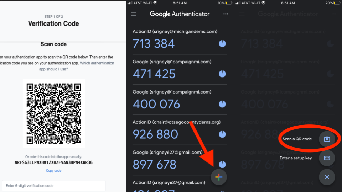Image resolution: width=342 pixels, height=192 pixels.
Task: Click the 6-digit verification code field
Action: click(x=54, y=186)
